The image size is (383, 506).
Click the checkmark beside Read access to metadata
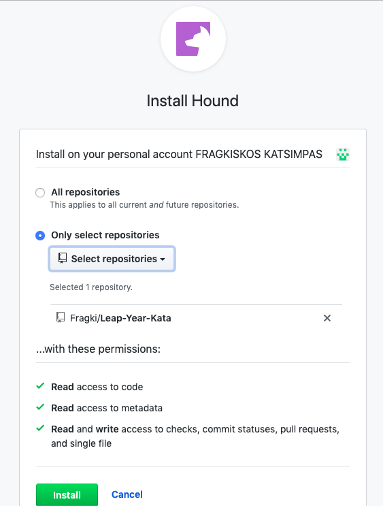40,407
